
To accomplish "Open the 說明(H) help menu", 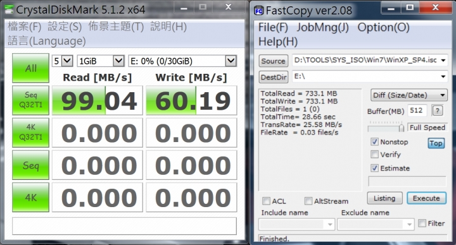I will click(x=168, y=27).
